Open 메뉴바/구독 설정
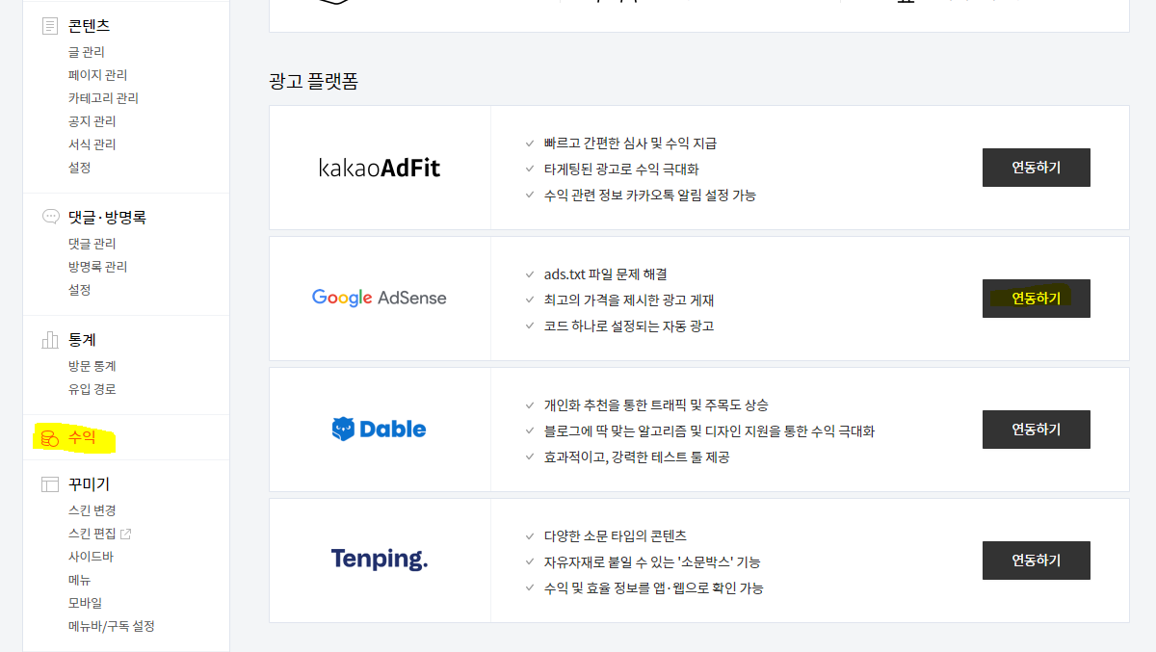Screen dimensions: 1156x652 112,626
